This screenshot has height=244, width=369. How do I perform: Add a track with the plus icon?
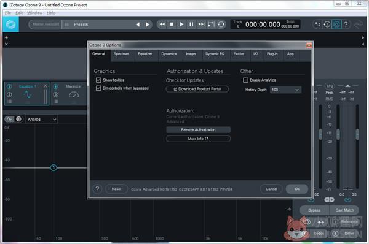pos(6,37)
